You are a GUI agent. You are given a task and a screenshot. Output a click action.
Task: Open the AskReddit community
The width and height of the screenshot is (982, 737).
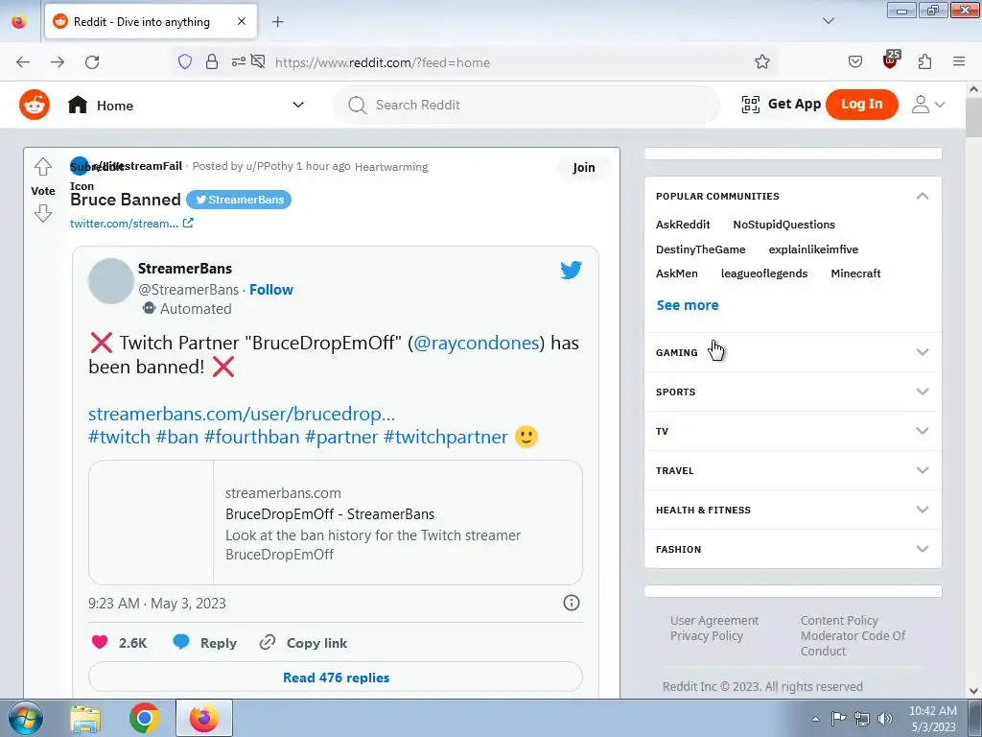coord(683,225)
